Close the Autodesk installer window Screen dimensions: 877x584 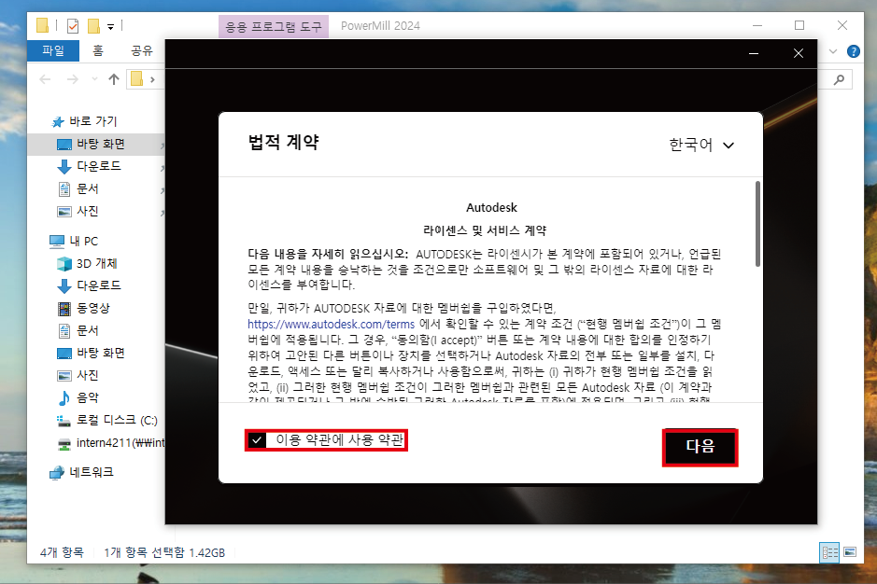[799, 54]
